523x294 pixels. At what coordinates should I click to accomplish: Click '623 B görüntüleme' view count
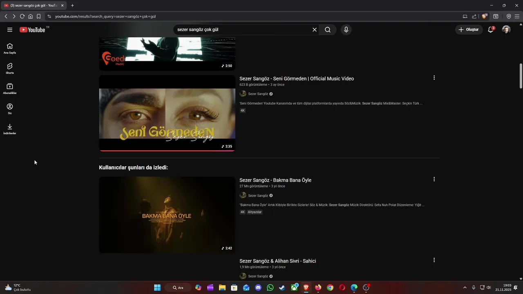[254, 85]
